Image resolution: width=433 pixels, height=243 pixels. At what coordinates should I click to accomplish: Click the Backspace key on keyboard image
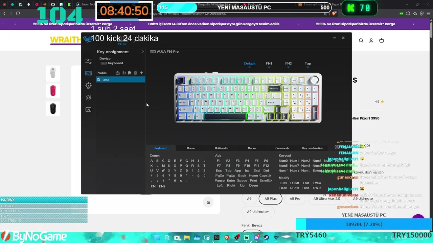coord(274,89)
